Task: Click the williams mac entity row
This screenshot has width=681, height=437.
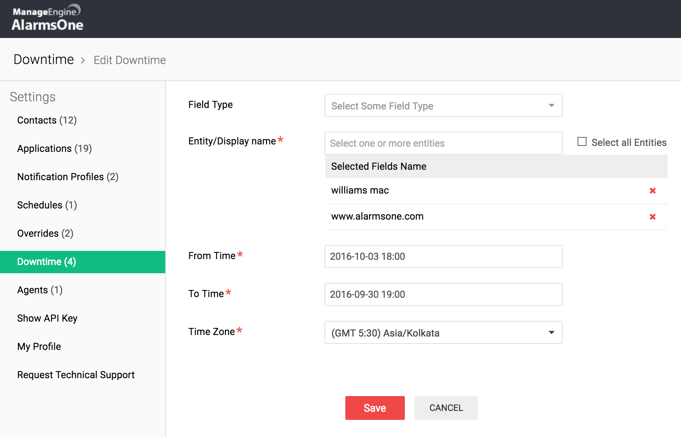Action: (496, 191)
